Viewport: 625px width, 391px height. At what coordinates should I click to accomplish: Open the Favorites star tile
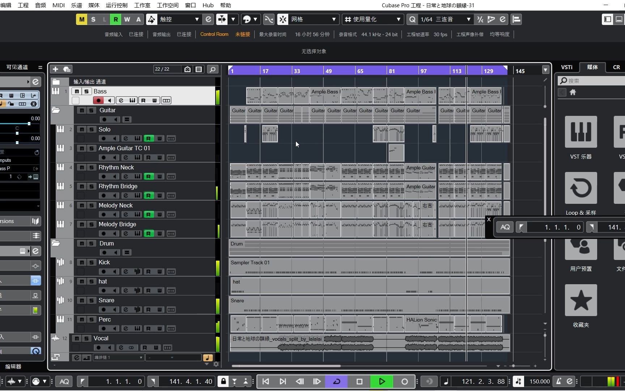pyautogui.click(x=581, y=300)
